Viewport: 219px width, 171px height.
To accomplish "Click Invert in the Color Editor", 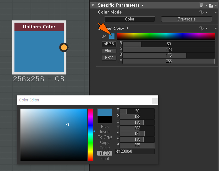I will tap(105, 132).
